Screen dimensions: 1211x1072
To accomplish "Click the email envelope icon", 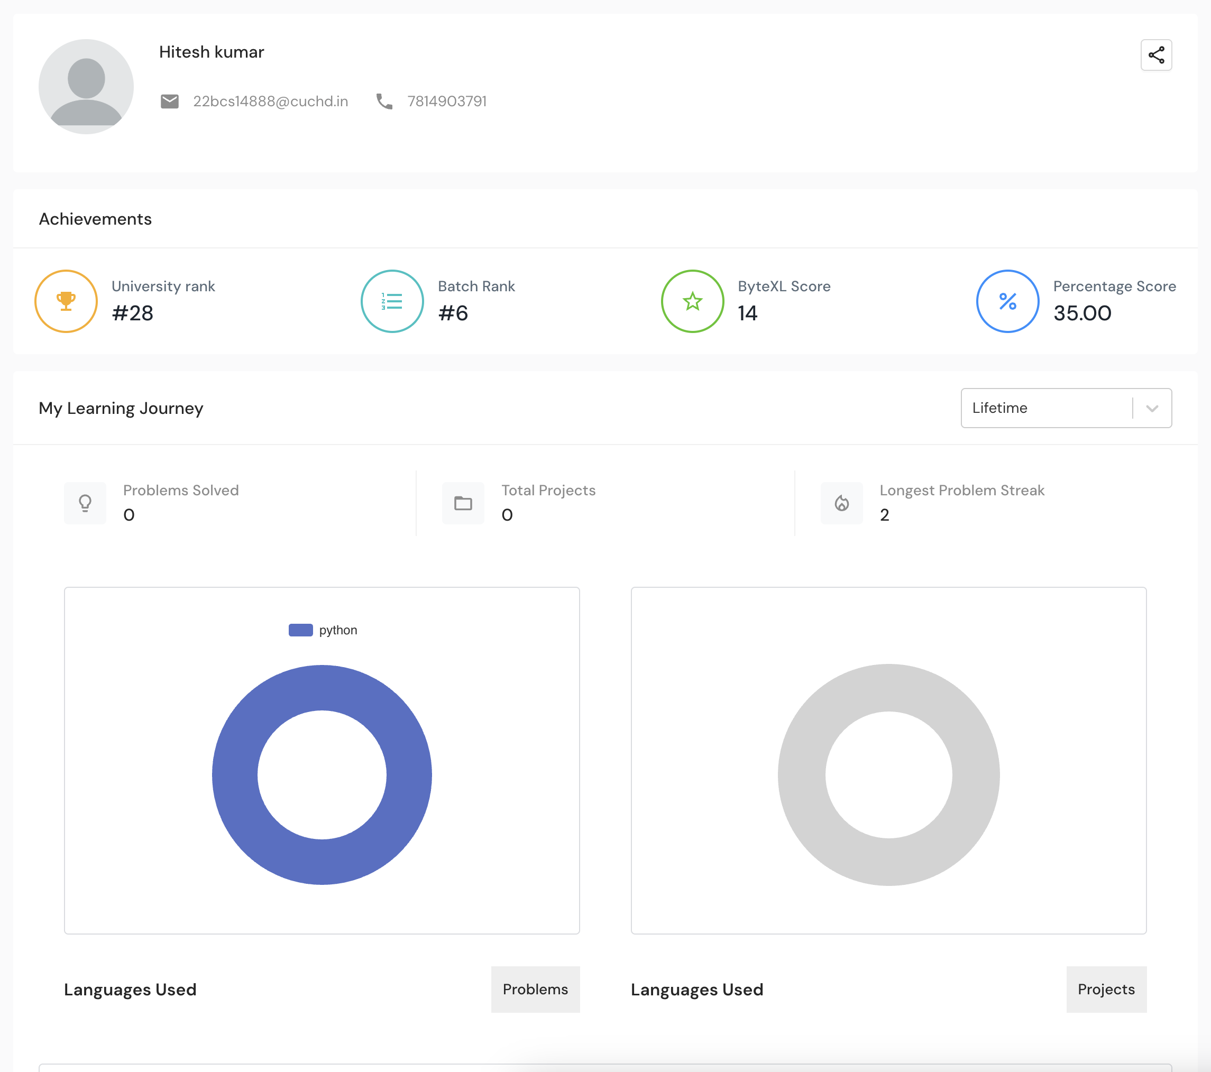I will point(169,101).
